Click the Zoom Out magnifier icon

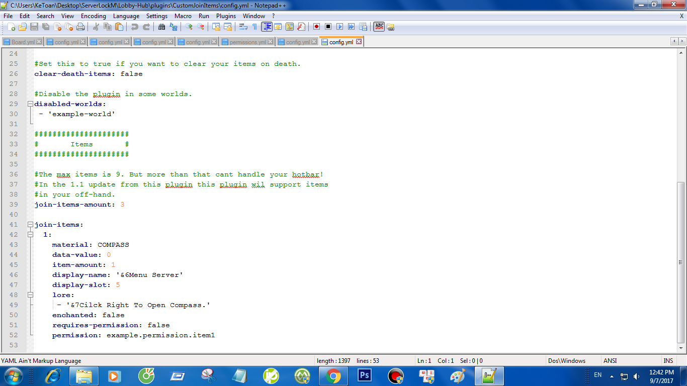(x=201, y=27)
